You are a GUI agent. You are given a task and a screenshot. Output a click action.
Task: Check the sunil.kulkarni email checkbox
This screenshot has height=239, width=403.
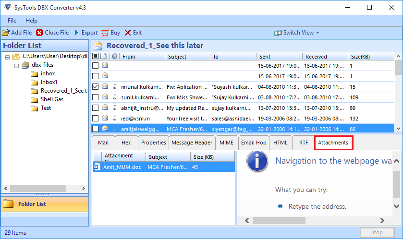tap(96, 97)
